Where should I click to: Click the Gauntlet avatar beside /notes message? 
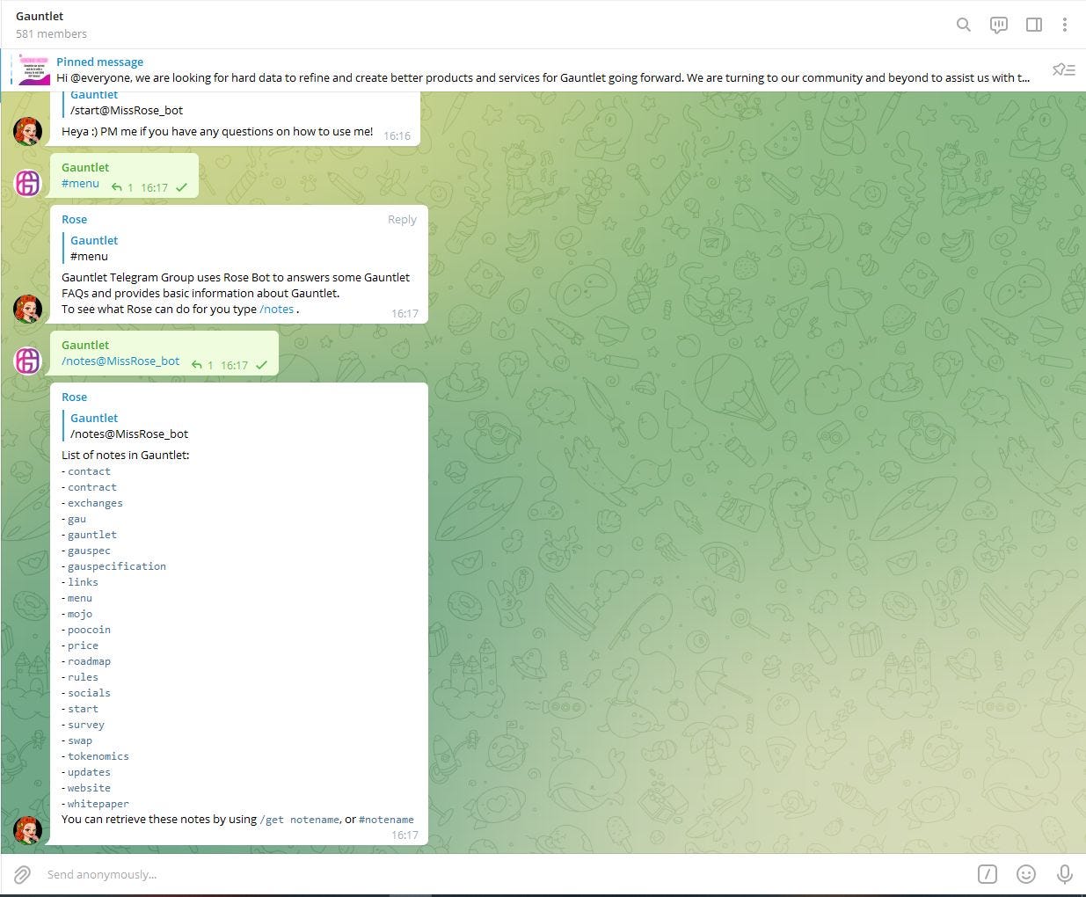27,361
